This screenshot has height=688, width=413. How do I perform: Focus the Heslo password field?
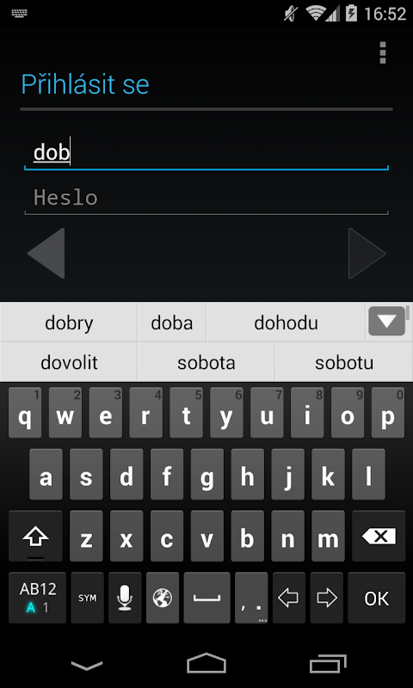(x=206, y=198)
